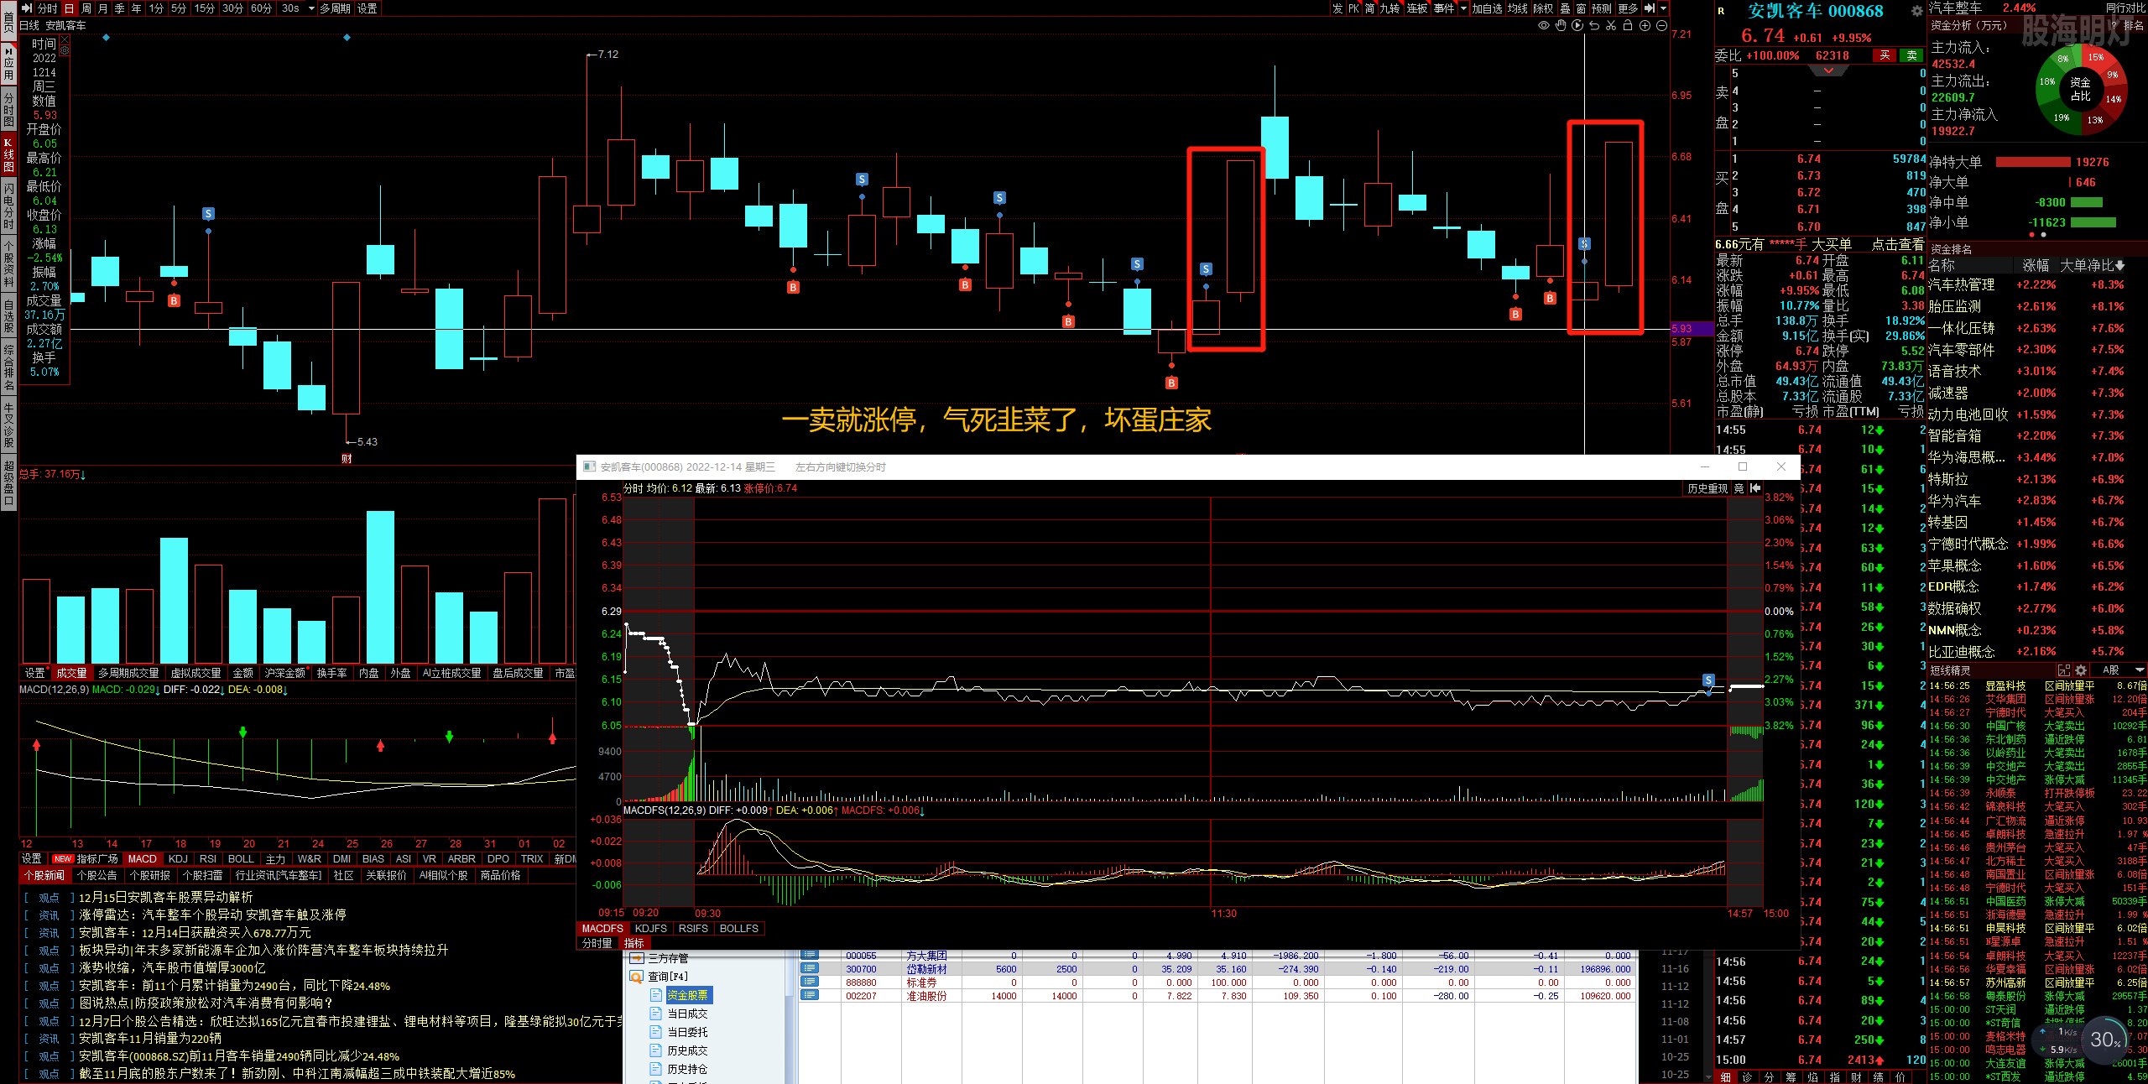Open dropdown arrow after the panel toggle icon

[x=1663, y=8]
